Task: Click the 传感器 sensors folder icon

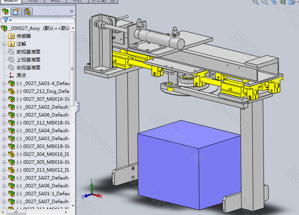Action: [11, 36]
